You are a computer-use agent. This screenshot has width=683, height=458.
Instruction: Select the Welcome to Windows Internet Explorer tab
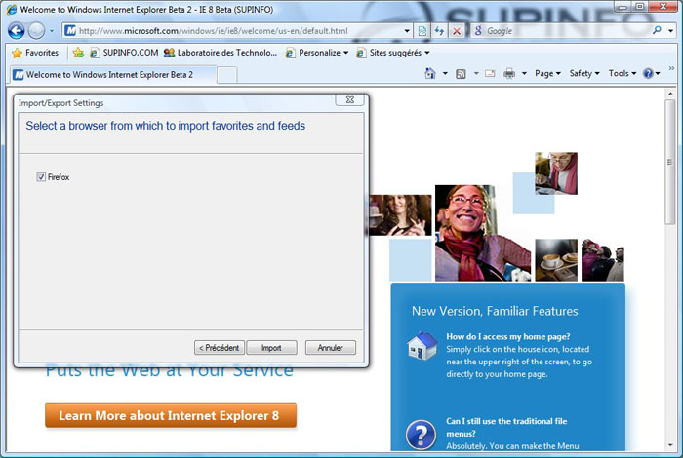point(112,74)
